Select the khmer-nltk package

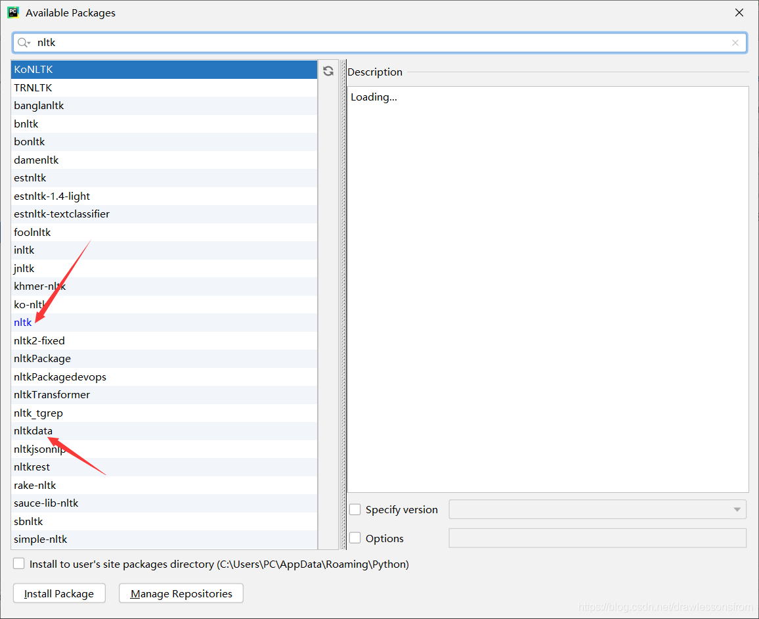pos(164,287)
